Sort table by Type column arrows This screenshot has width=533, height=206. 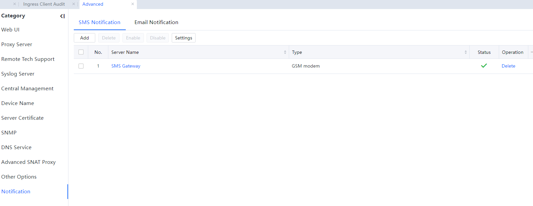tap(465, 52)
